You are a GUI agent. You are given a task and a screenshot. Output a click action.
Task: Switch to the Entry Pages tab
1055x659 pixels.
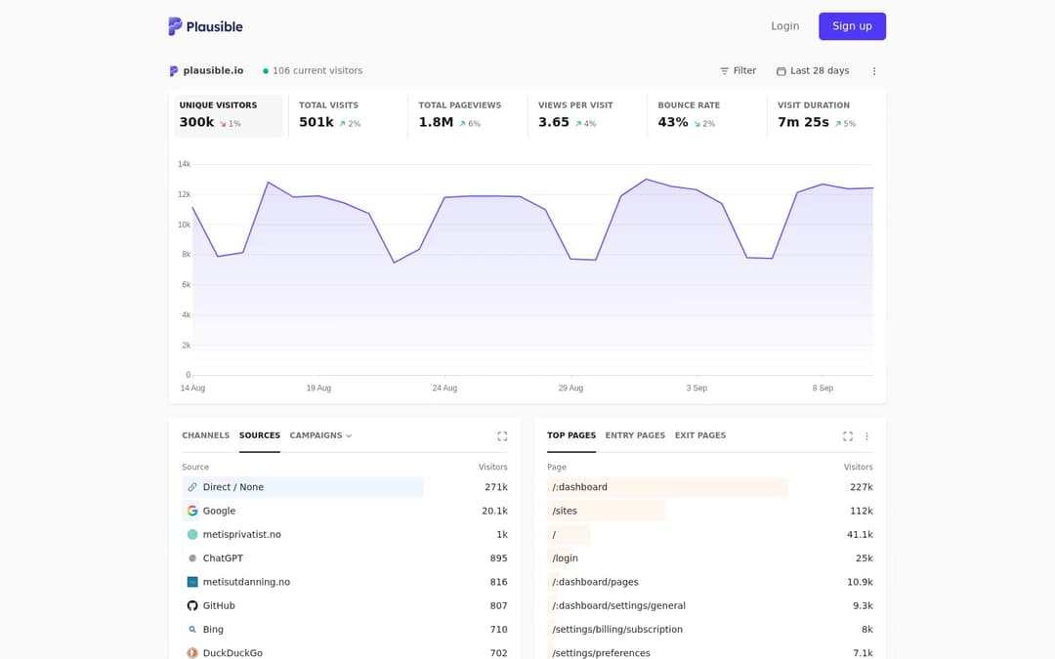coord(635,435)
